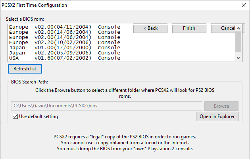Pick Japan v02.20(05/09/2006) Console BIOS
Screen dimensions: 250x159
[x=64, y=52]
